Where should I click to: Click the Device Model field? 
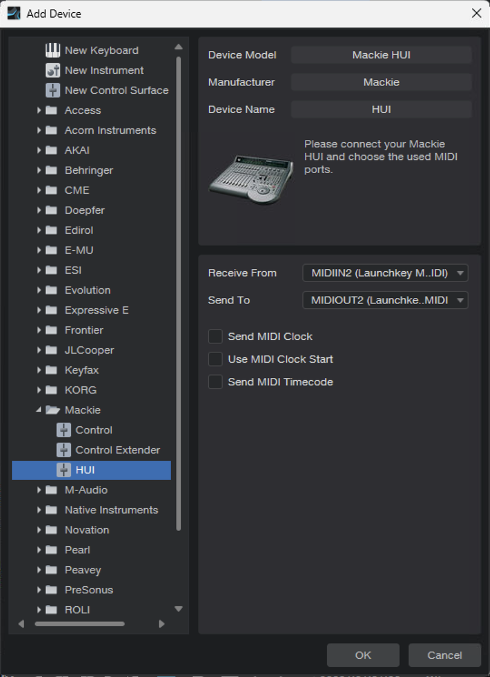tap(381, 55)
